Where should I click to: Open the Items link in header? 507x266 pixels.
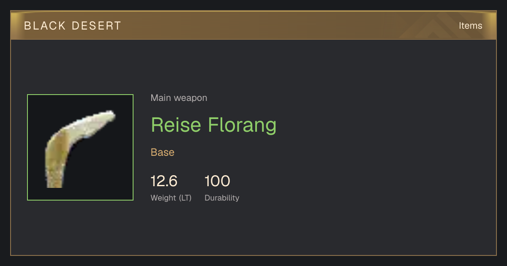point(470,26)
